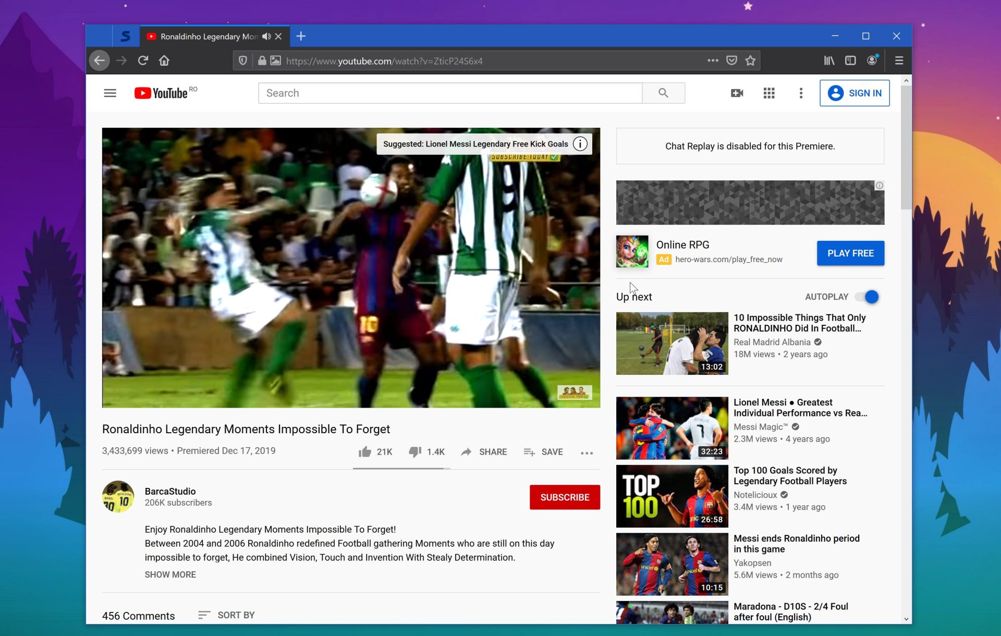Open the Firefox Library icon
The image size is (1001, 636).
click(829, 60)
